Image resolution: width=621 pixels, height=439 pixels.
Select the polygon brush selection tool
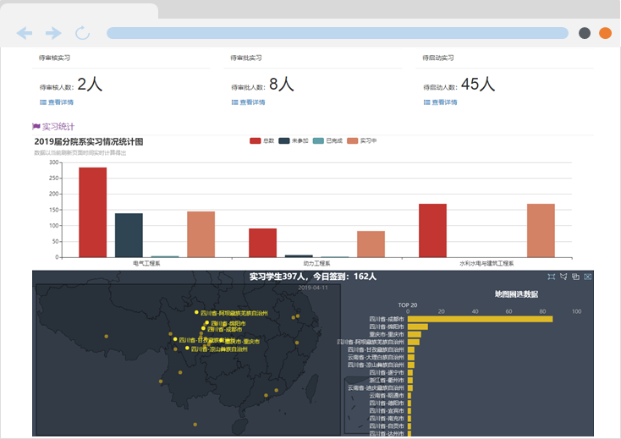[x=563, y=277]
